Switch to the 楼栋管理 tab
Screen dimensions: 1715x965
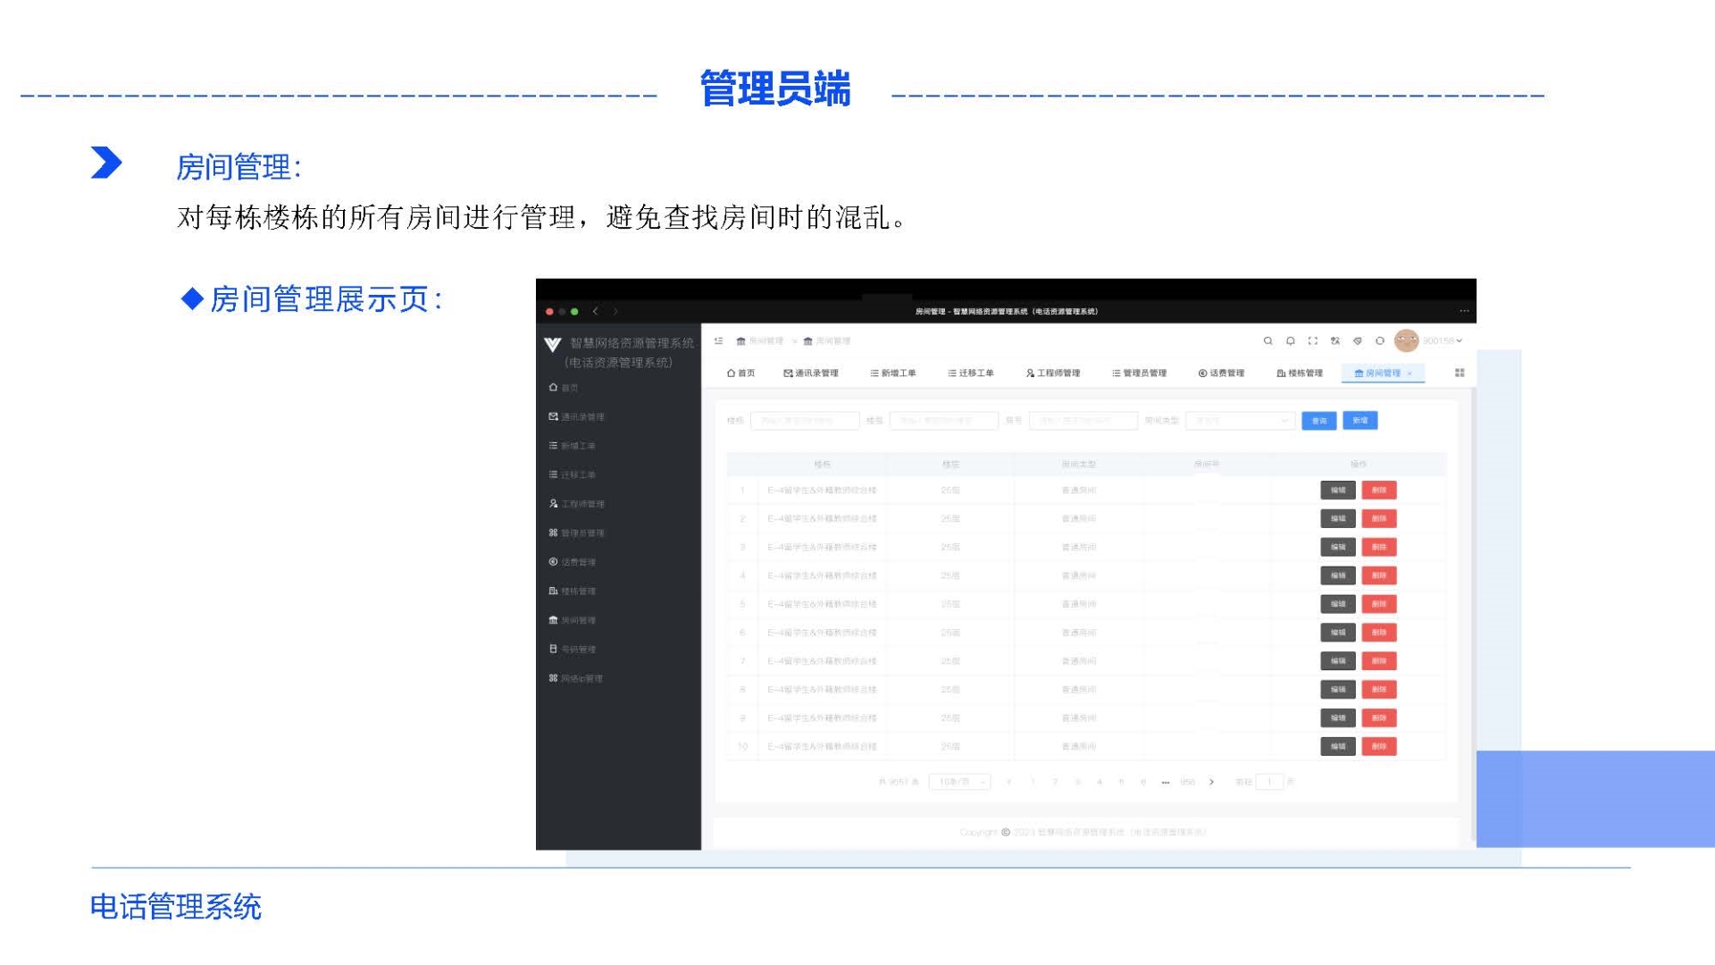[x=1300, y=373]
